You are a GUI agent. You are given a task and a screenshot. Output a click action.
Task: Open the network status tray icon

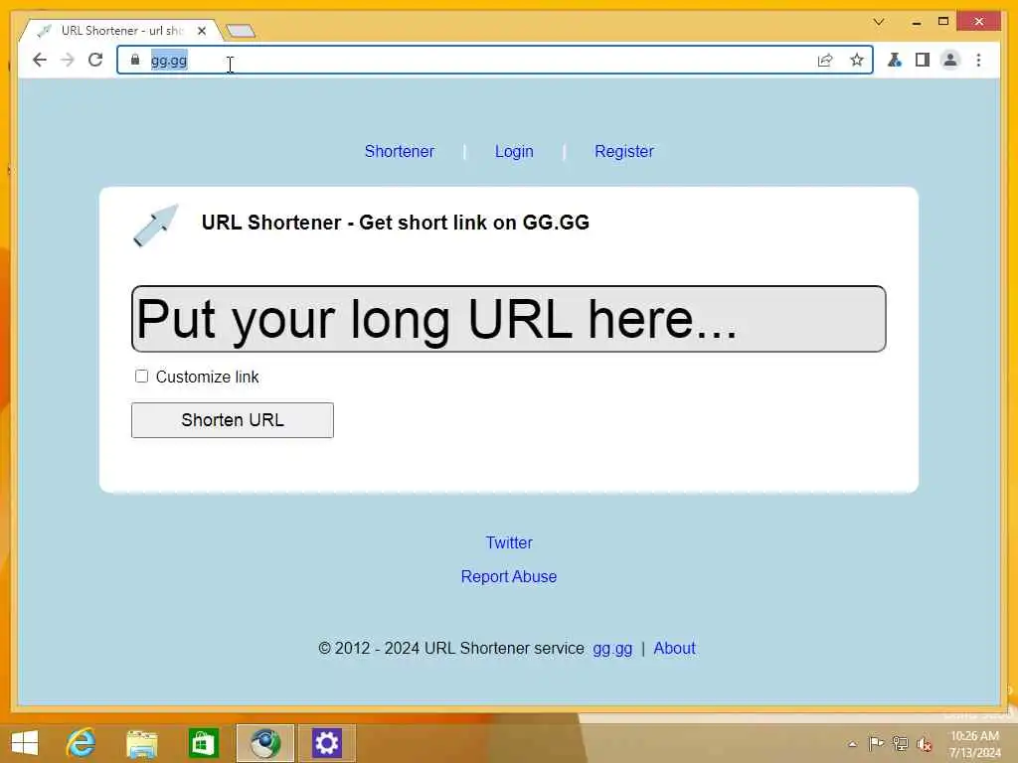[900, 743]
